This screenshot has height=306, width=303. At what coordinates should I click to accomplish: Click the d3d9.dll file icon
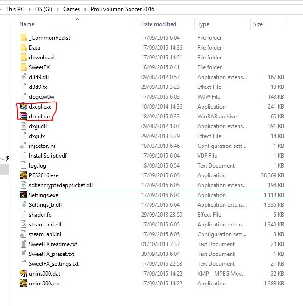tap(23, 77)
